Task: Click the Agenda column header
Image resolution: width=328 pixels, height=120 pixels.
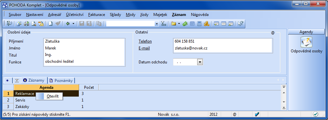Action: (46, 87)
